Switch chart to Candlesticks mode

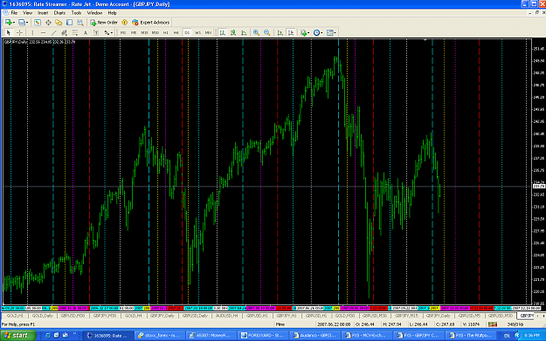point(233,32)
